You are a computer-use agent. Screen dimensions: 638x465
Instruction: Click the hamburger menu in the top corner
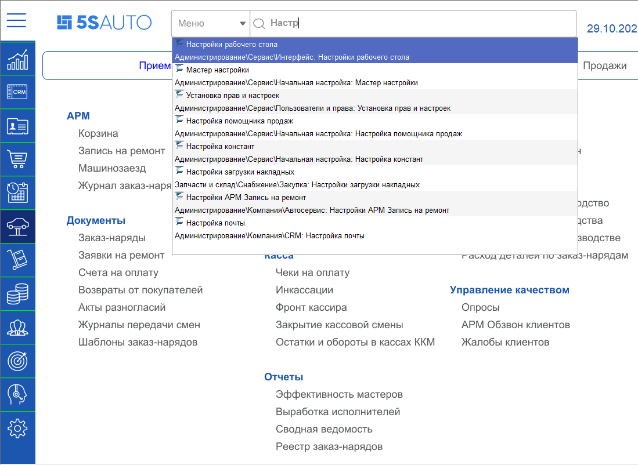click(x=16, y=20)
